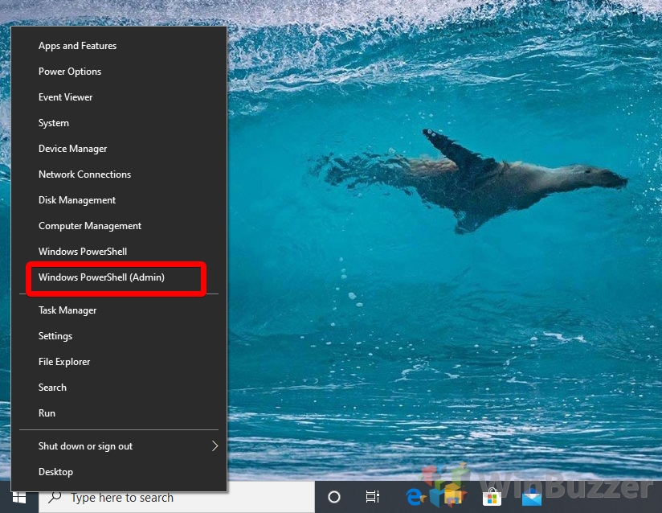This screenshot has width=662, height=513.
Task: Open Task View on the taskbar
Action: click(373, 498)
